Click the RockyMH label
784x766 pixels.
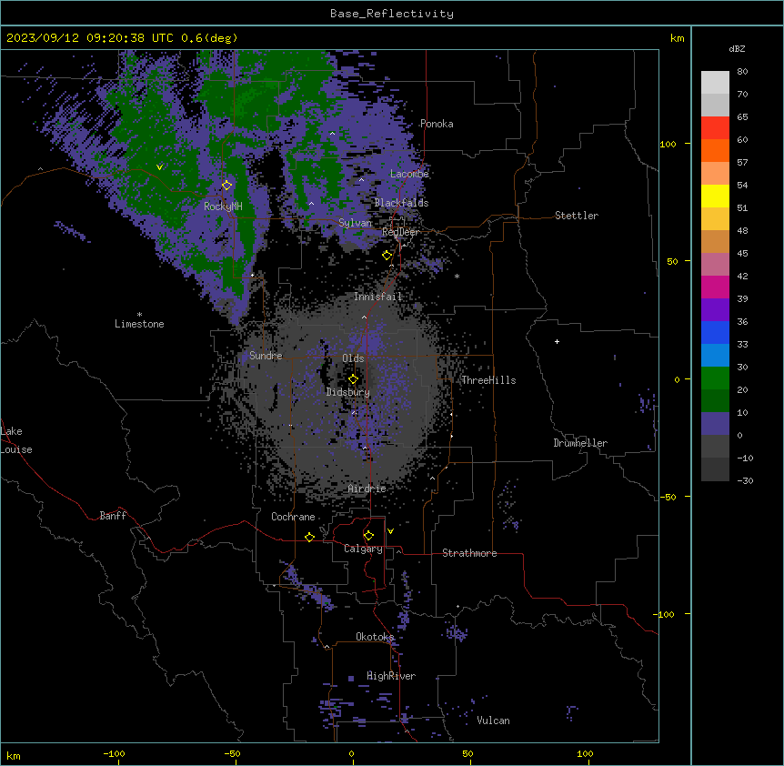(223, 207)
